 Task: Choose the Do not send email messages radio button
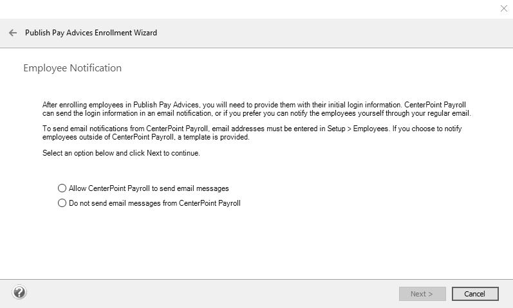[x=62, y=203]
